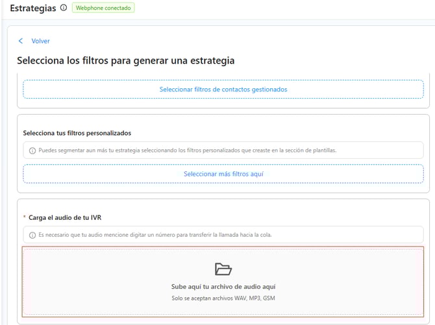
Task: Click the open folder upload icon
Action: click(223, 269)
